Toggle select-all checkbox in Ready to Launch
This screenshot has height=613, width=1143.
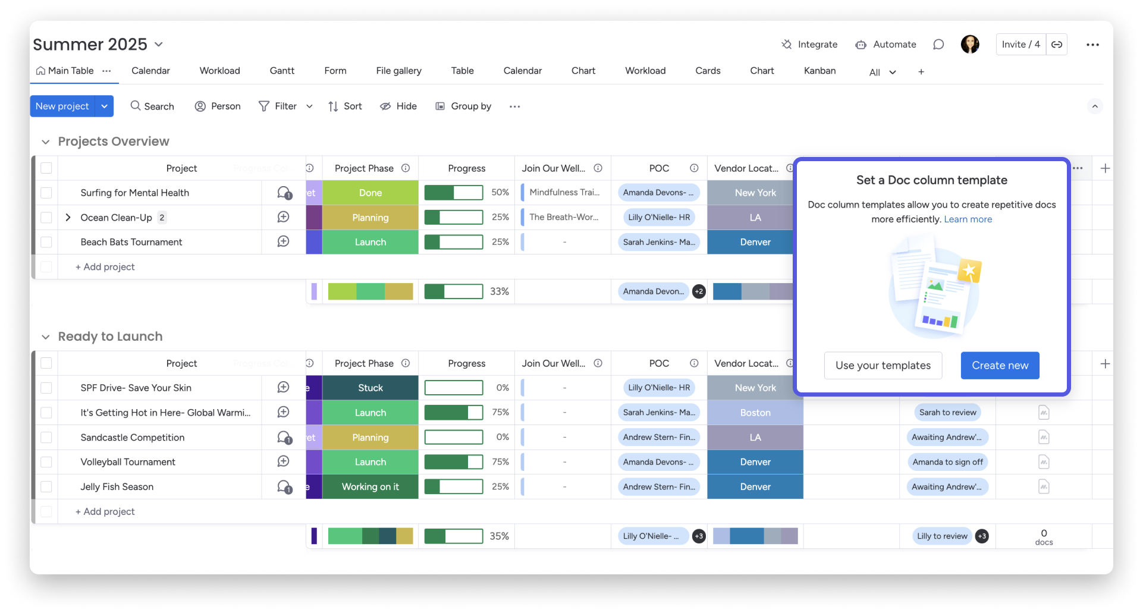(x=46, y=363)
